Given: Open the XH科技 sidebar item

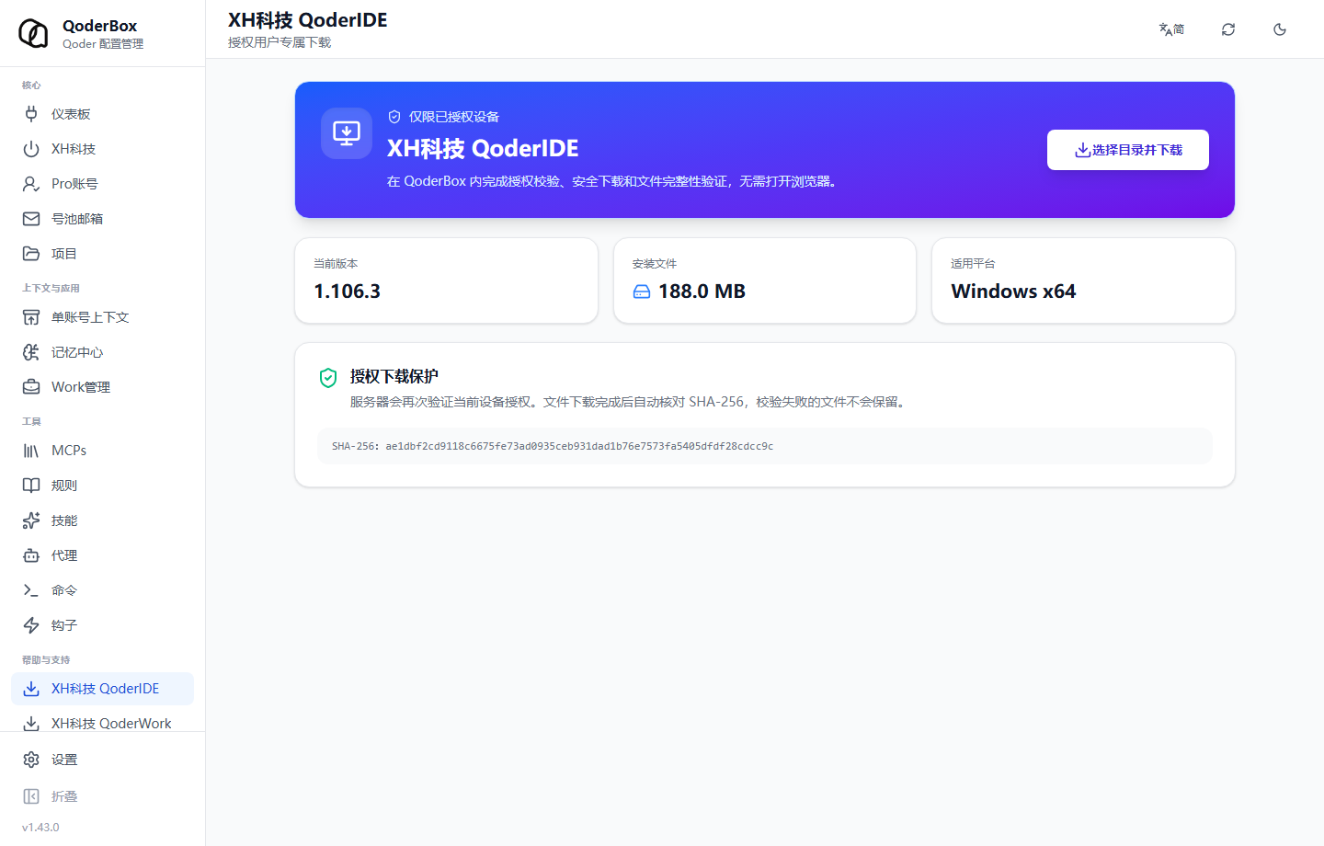Looking at the screenshot, I should click(x=102, y=149).
